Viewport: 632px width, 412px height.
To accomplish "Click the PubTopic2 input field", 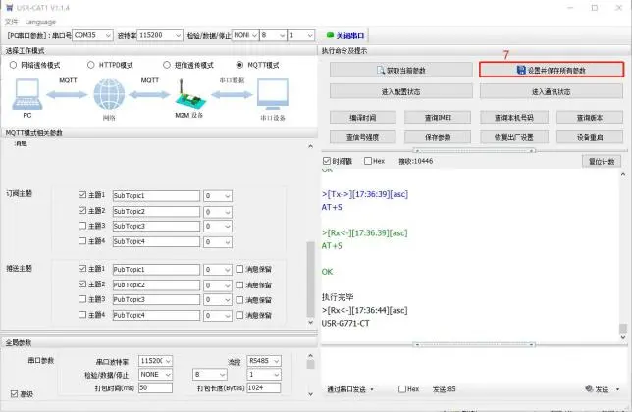I will (156, 285).
